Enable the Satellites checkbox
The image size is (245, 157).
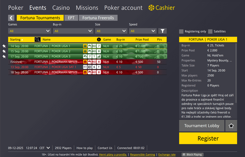point(210,31)
